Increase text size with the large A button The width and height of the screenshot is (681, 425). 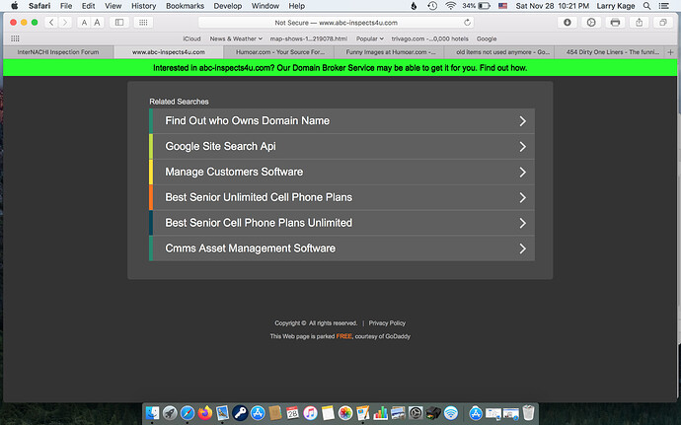(x=98, y=22)
